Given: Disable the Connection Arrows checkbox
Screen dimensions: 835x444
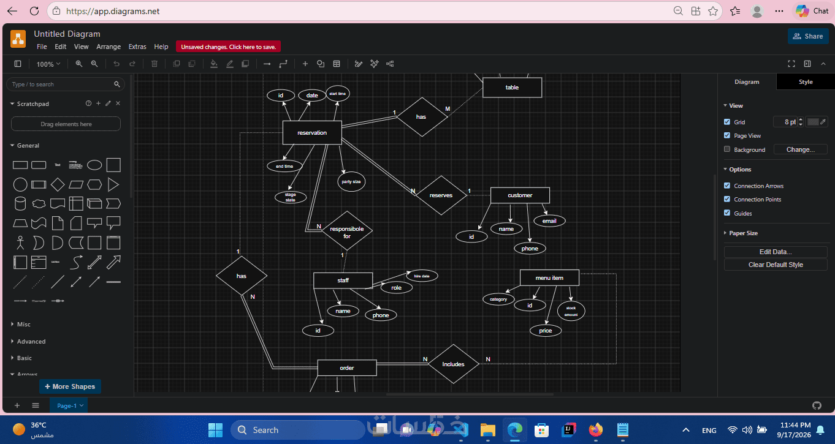Looking at the screenshot, I should 727,186.
